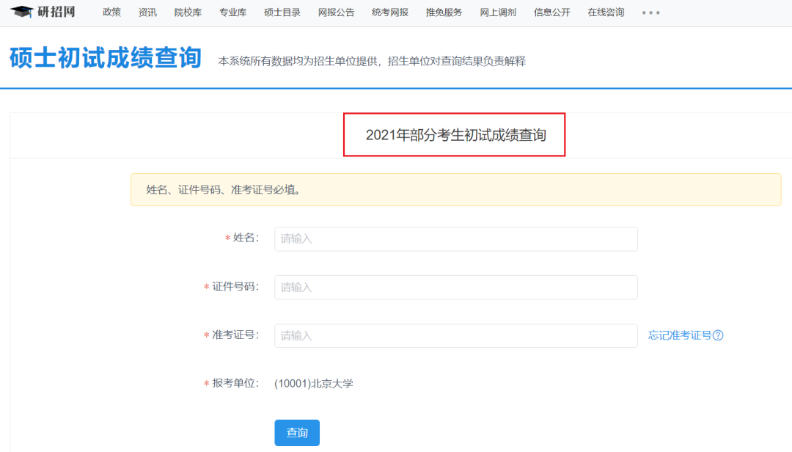The height and width of the screenshot is (452, 792).
Task: Open the 院校库 section
Action: coord(188,12)
